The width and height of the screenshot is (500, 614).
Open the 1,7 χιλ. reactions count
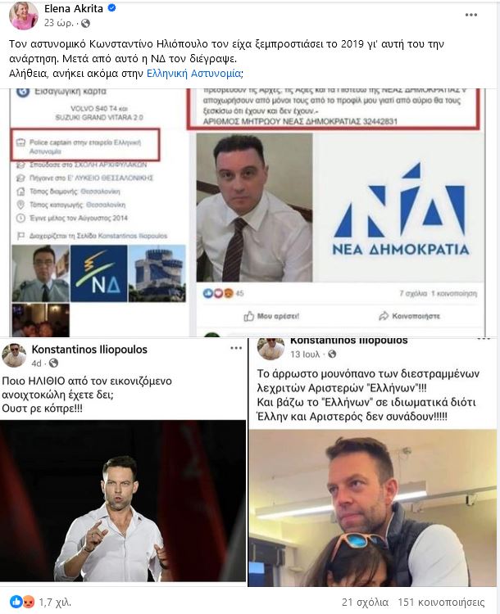point(55,602)
